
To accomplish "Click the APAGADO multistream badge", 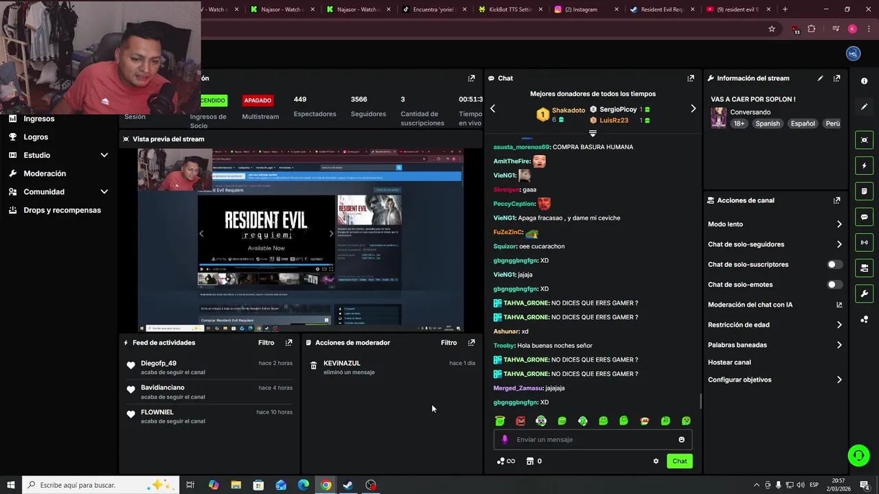I will tap(258, 100).
